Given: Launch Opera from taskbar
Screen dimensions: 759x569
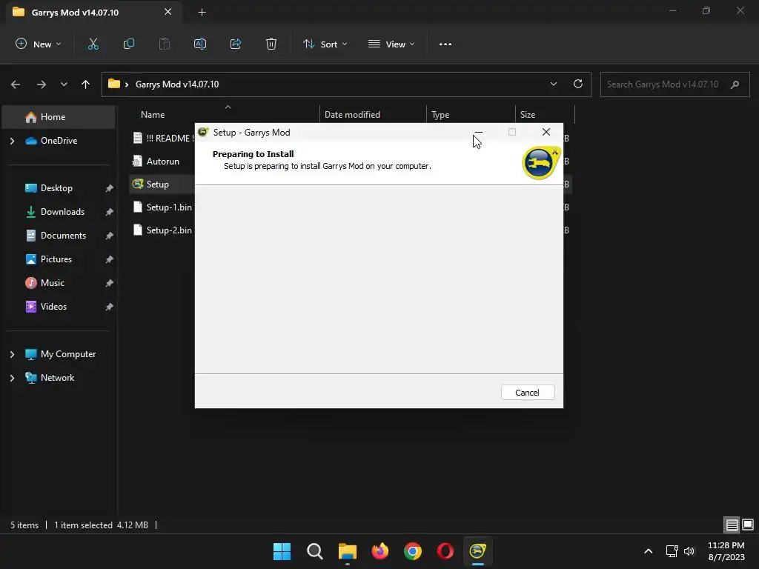Looking at the screenshot, I should tap(445, 551).
